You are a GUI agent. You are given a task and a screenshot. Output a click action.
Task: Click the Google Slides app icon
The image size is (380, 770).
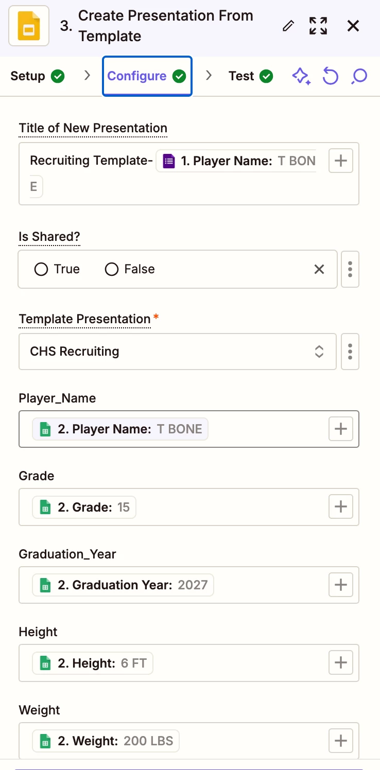point(29,26)
